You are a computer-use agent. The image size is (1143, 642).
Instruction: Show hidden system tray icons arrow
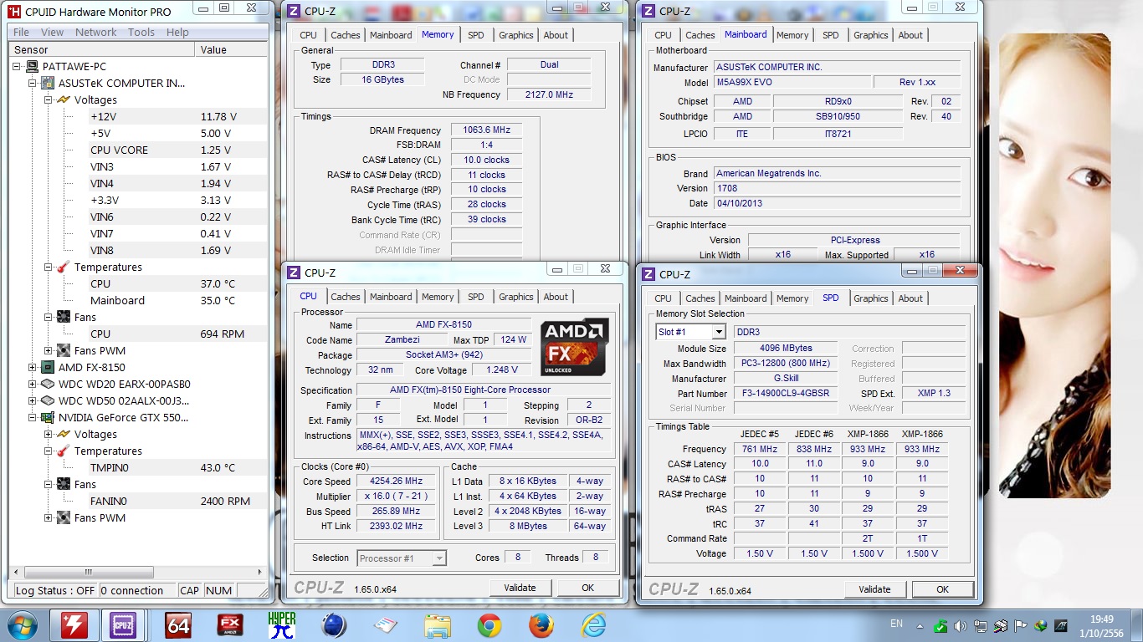(920, 625)
